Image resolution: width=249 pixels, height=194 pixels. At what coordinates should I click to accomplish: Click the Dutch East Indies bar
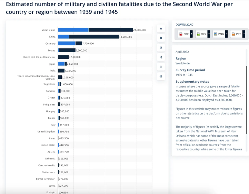coord(63,57)
